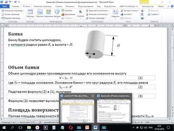Insert a picture with Рисунок

(40, 13)
